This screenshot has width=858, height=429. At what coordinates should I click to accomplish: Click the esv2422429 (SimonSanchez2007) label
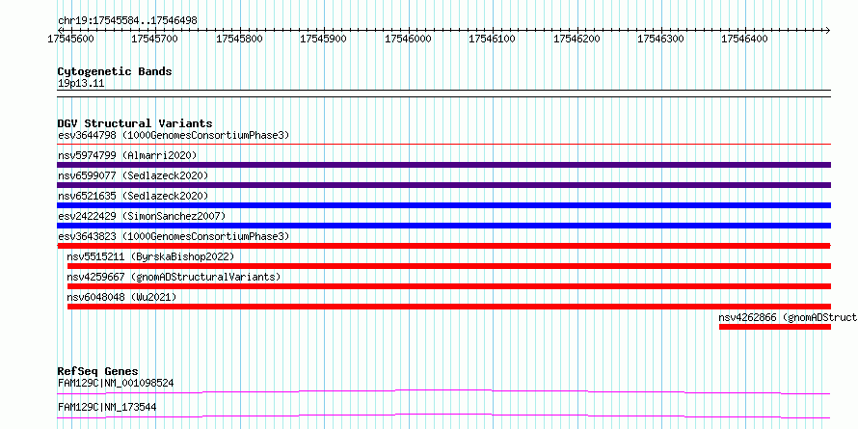[142, 216]
